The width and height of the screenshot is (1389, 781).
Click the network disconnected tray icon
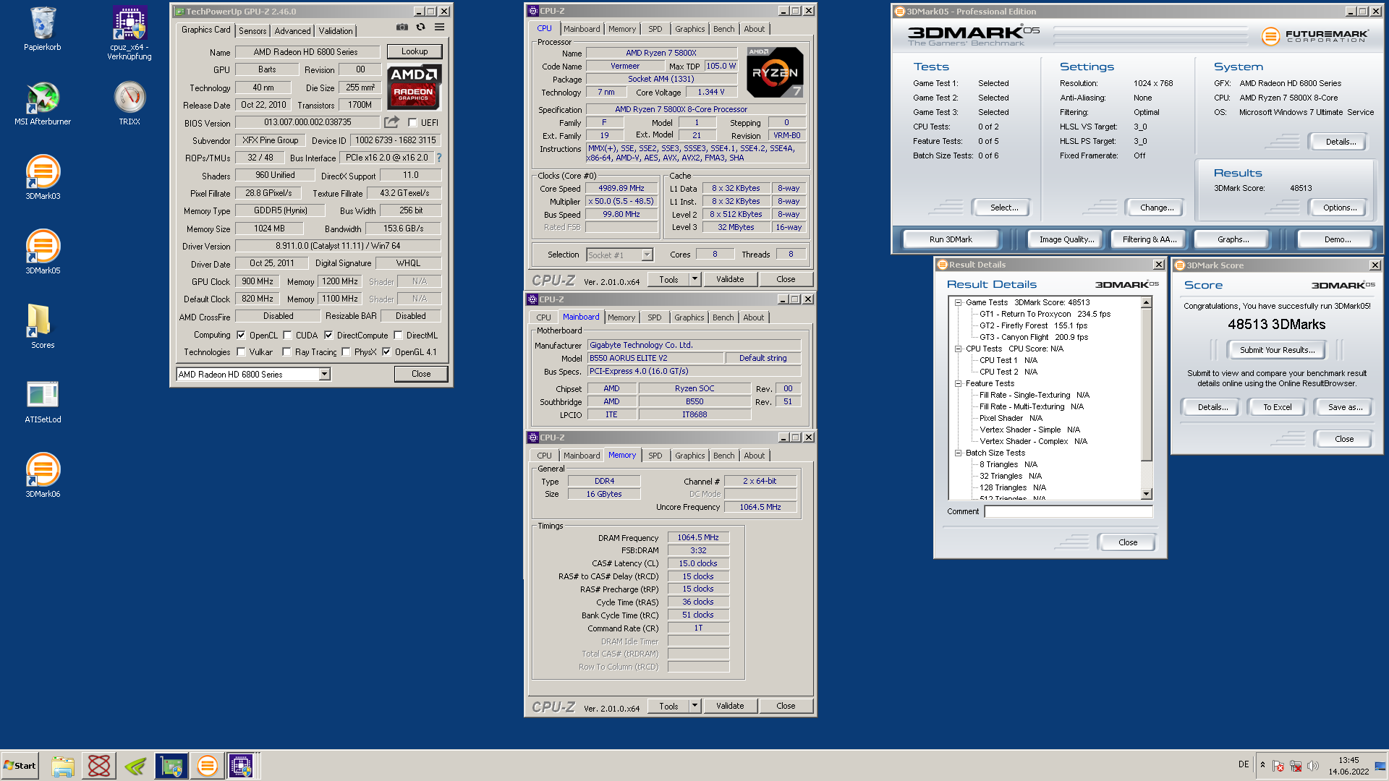point(1296,766)
